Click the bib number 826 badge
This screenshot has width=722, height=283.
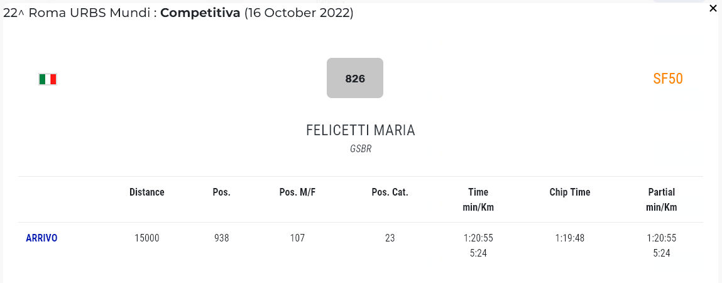355,79
